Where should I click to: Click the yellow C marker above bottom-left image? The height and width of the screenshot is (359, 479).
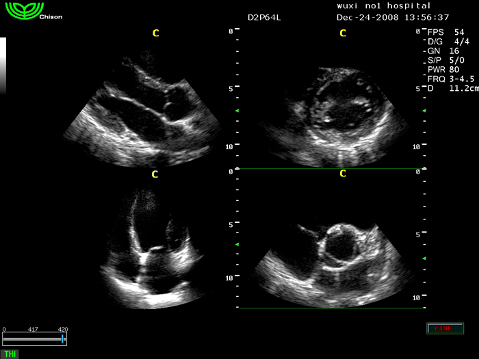155,174
